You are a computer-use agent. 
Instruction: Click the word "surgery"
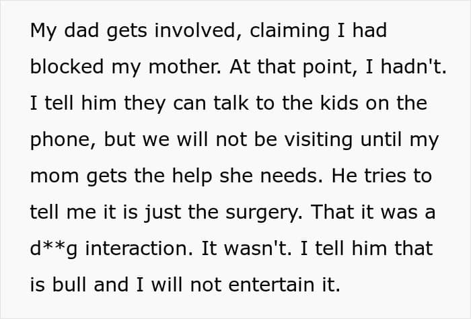[x=264, y=213]
